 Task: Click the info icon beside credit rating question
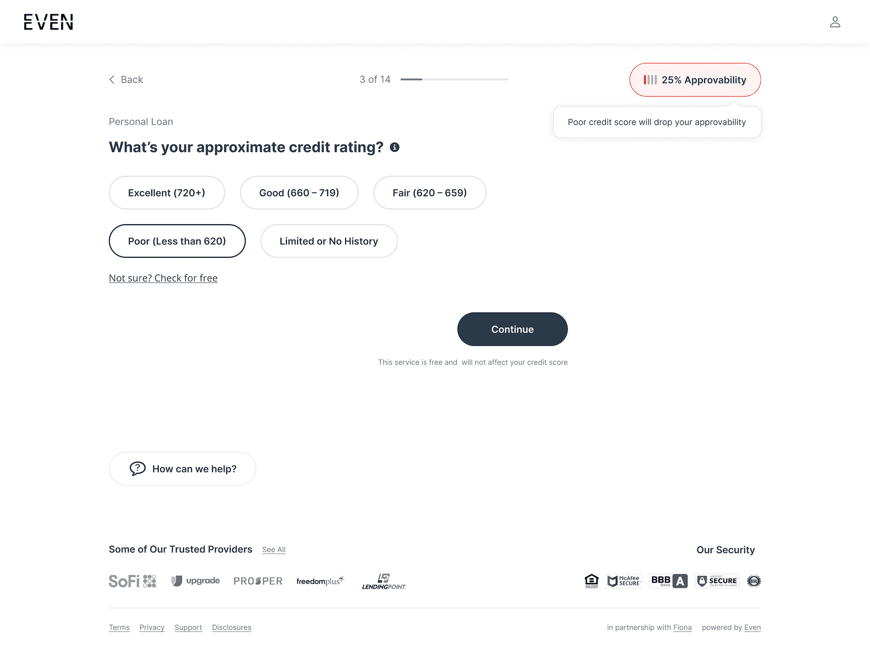pos(395,147)
